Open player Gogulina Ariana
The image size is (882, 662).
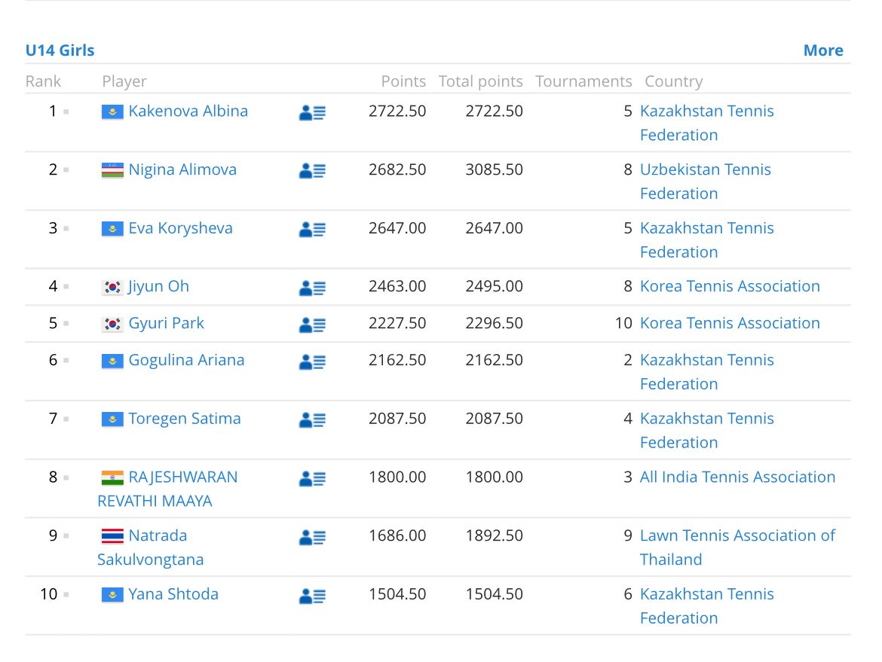(186, 360)
